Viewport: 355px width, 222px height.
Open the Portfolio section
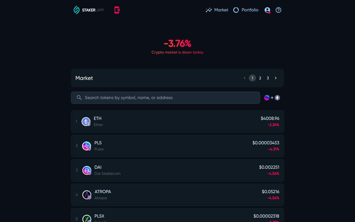point(250,10)
